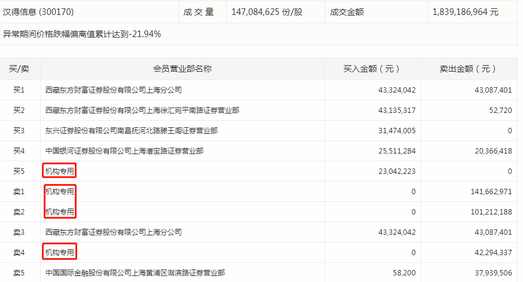
Task: Select the 卖5 row label
Action: tap(19, 272)
